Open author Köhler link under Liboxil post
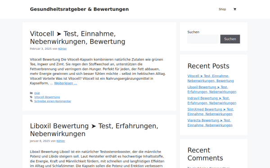 (61, 141)
